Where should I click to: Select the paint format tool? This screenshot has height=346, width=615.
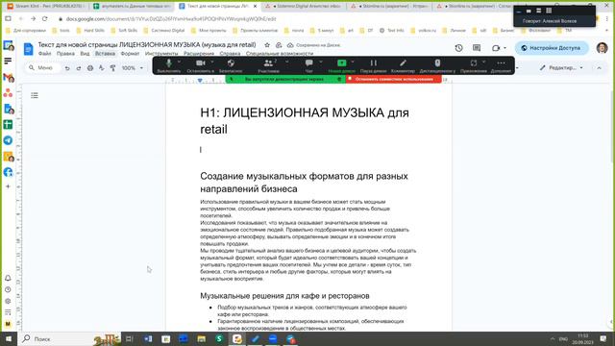tap(112, 68)
